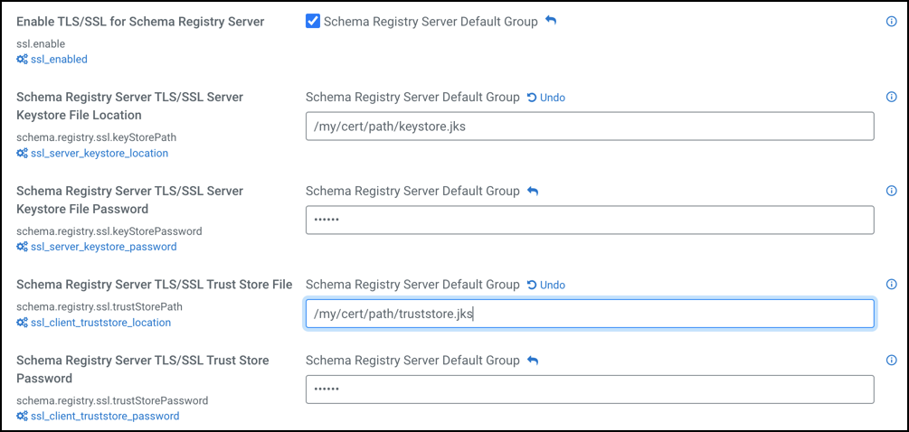Image resolution: width=909 pixels, height=432 pixels.
Task: Open ssl_server_keystore_password link
Action: point(103,247)
